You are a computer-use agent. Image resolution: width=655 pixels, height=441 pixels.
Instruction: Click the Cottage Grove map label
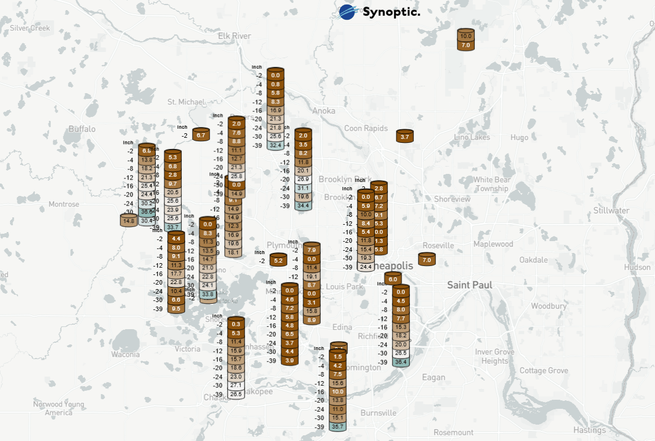pos(543,371)
